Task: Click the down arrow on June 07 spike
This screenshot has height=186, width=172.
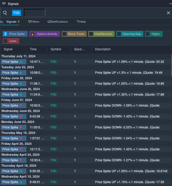Action: pos(21,106)
